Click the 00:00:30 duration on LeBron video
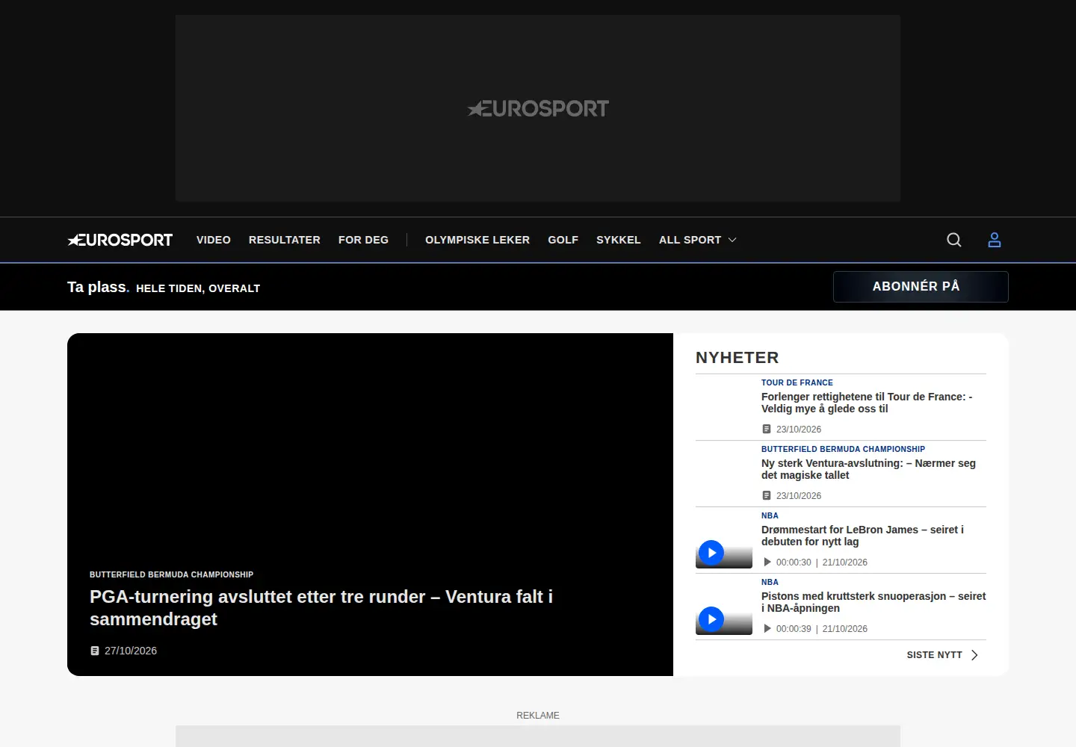Screen dimensions: 1076x747 794,562
